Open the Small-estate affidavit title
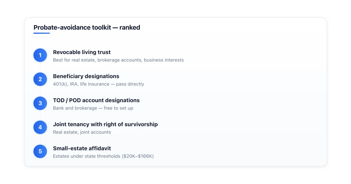The image size is (351, 184). point(82,148)
